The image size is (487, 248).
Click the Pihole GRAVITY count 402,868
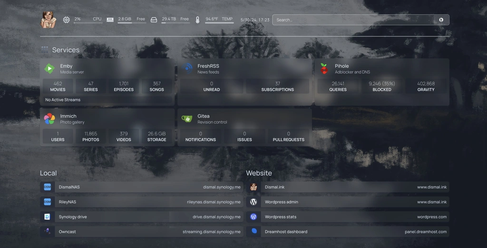(x=426, y=86)
